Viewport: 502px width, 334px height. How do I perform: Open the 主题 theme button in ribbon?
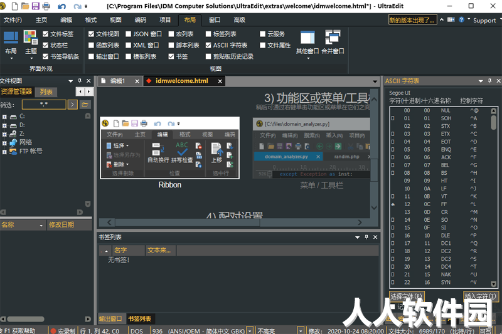[x=31, y=45]
